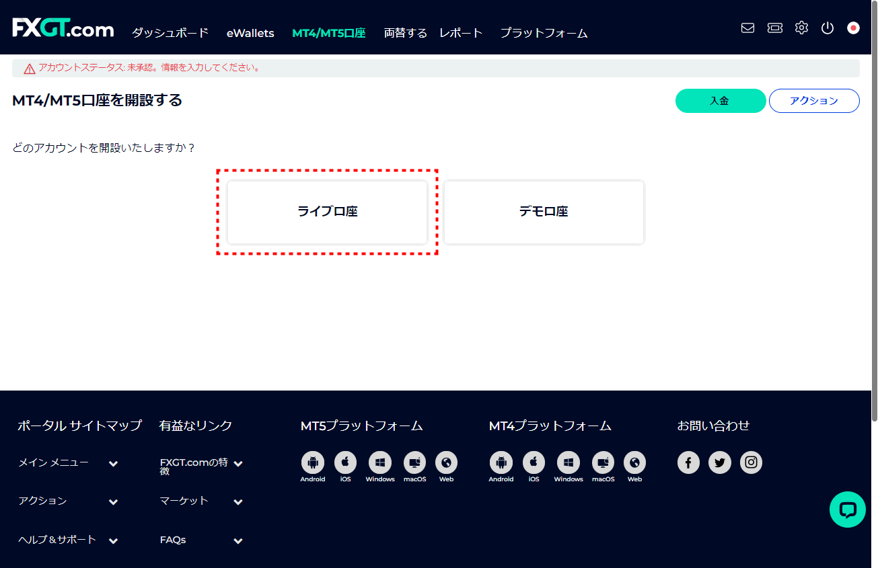Viewport: 878px width, 568px height.
Task: Click the どのアカウントを開設いたしますか？ text
Action: 104,148
